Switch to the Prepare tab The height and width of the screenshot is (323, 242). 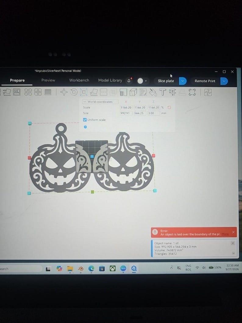click(17, 80)
